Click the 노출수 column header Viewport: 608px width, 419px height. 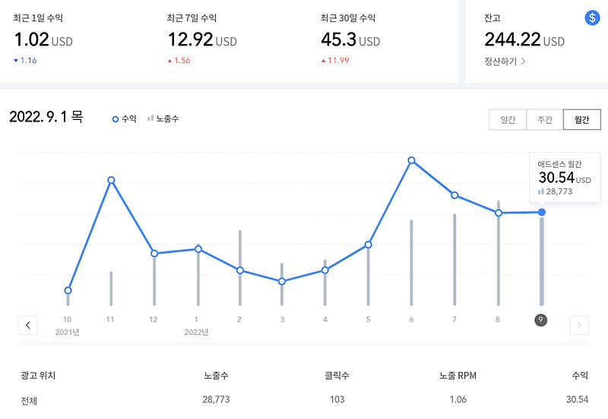(x=216, y=375)
